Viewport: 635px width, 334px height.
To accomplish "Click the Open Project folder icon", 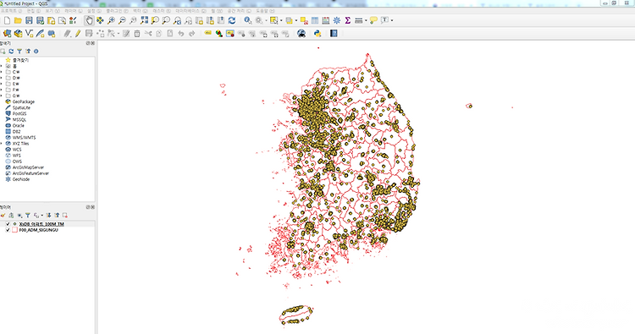I will pyautogui.click(x=18, y=20).
